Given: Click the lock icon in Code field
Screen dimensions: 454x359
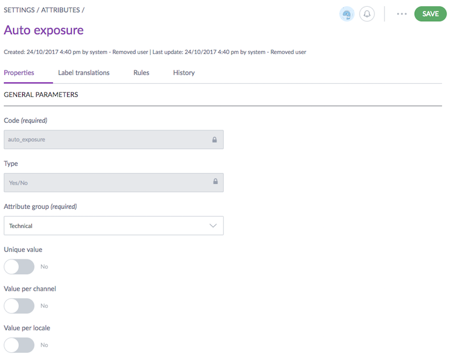Looking at the screenshot, I should tap(214, 139).
